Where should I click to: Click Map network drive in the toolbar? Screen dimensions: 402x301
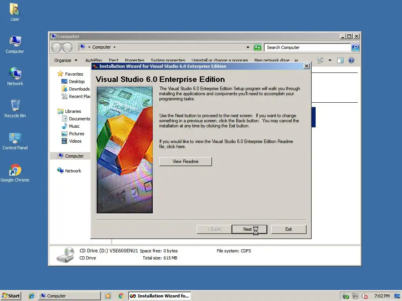click(x=272, y=60)
